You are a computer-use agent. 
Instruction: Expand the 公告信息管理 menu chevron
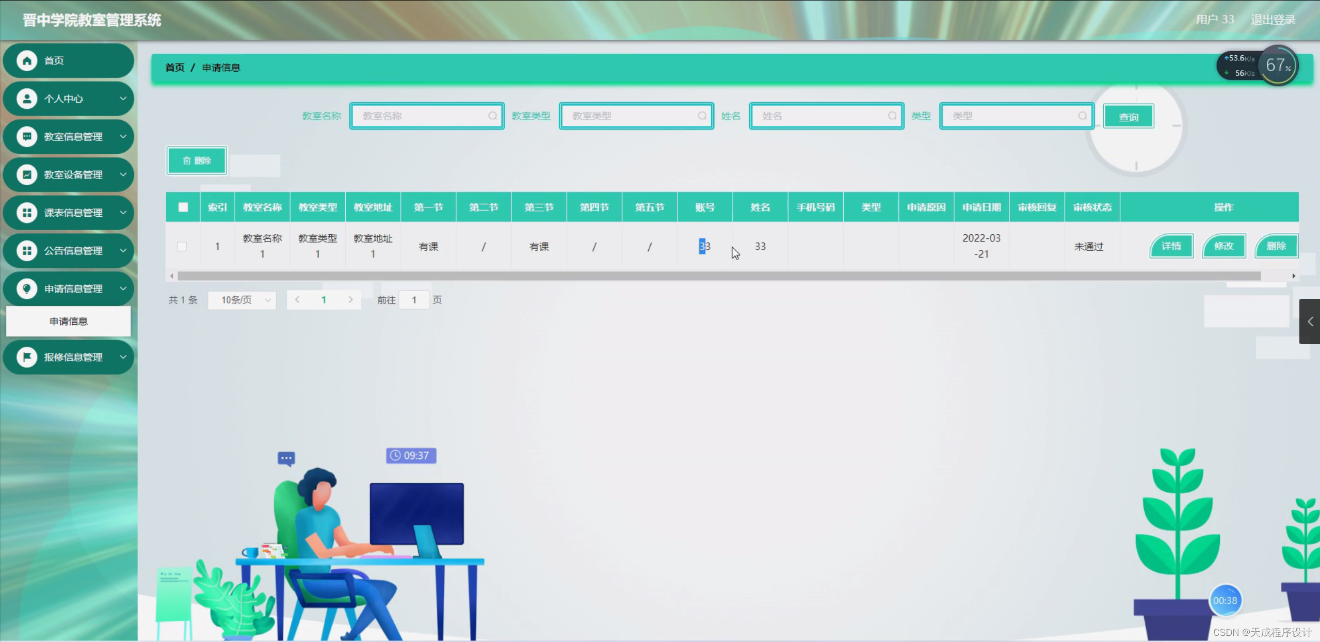(x=123, y=251)
